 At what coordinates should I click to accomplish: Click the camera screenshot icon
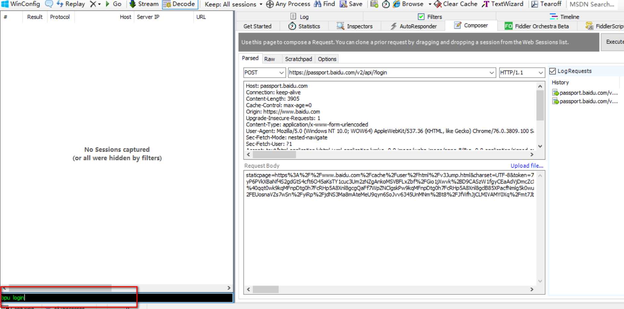(374, 4)
